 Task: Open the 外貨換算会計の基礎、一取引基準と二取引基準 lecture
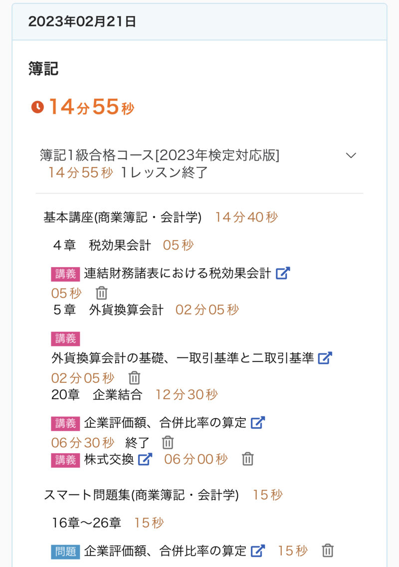click(183, 358)
